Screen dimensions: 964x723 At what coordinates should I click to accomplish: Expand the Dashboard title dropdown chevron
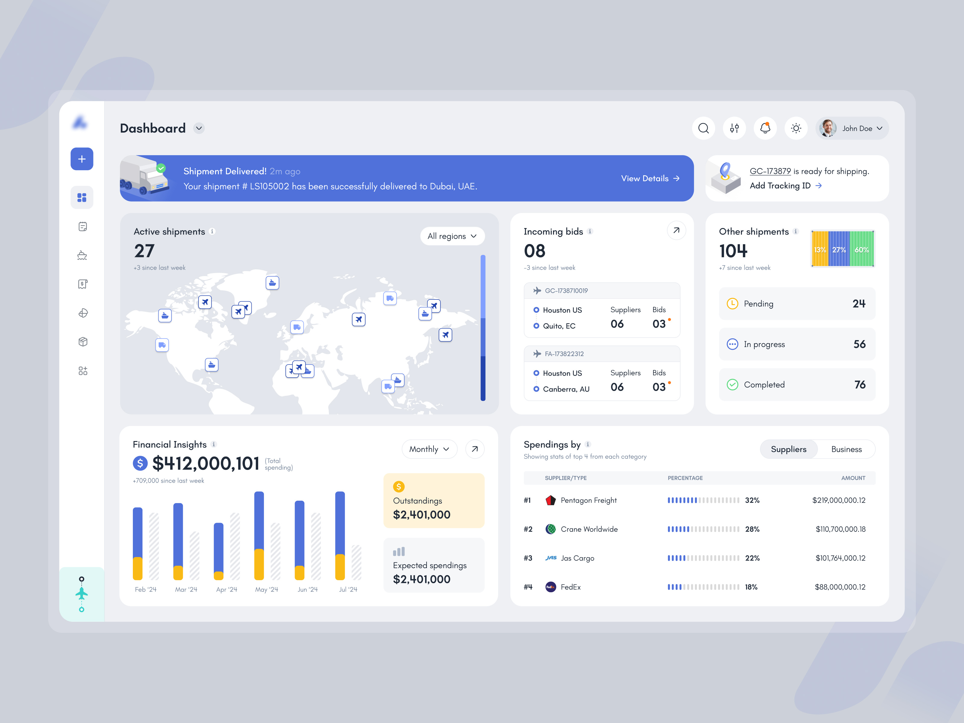click(x=199, y=128)
